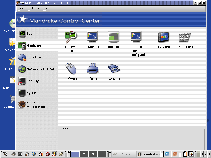Open the window menu icon in title bar

(x=18, y=3)
